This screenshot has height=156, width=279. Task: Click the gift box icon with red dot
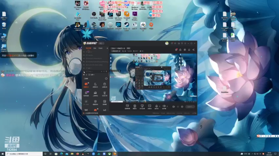click(x=176, y=50)
